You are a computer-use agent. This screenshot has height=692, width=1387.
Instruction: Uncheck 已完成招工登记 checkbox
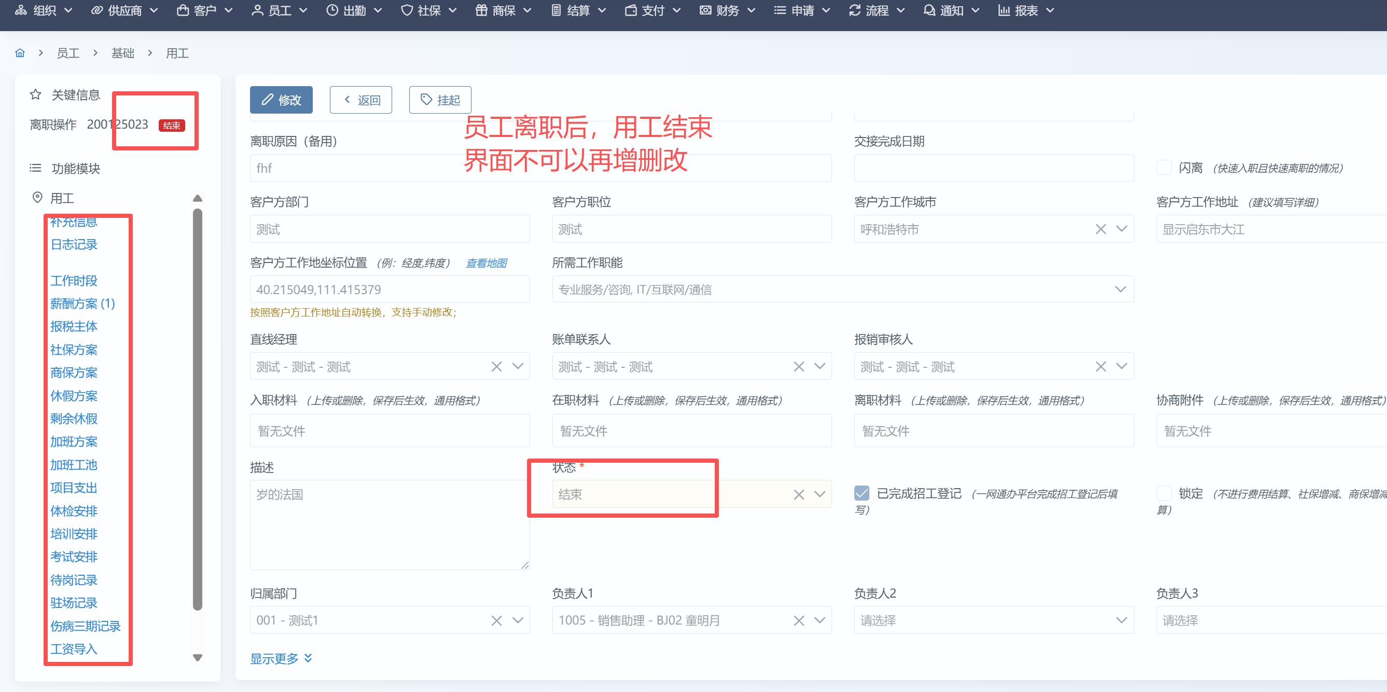click(x=862, y=493)
